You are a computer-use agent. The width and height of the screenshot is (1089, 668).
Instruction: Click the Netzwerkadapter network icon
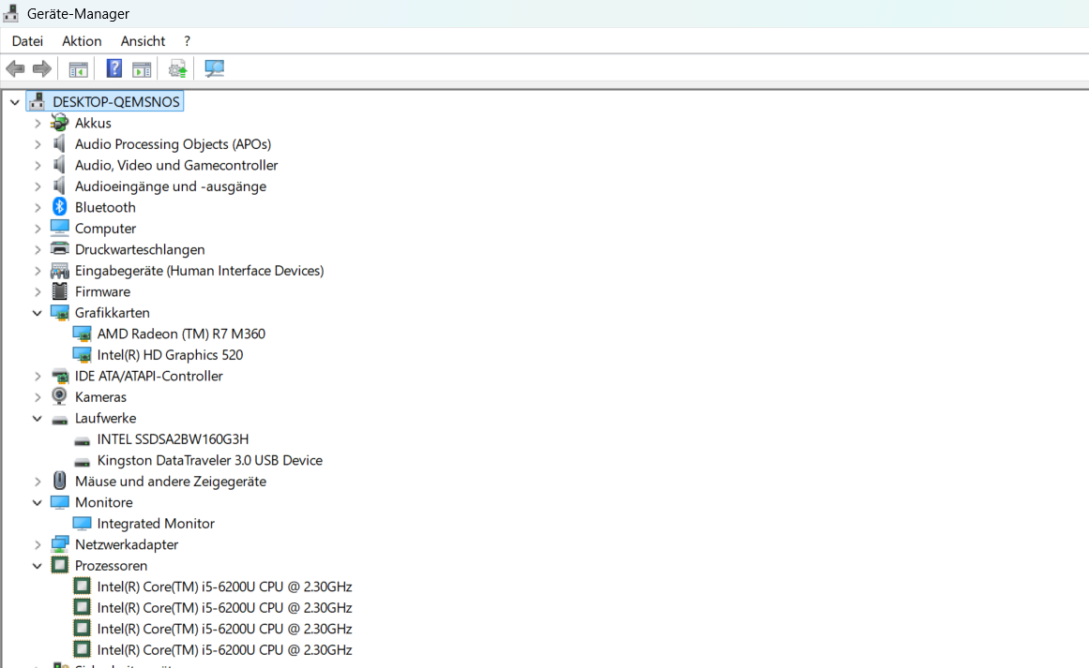point(60,543)
